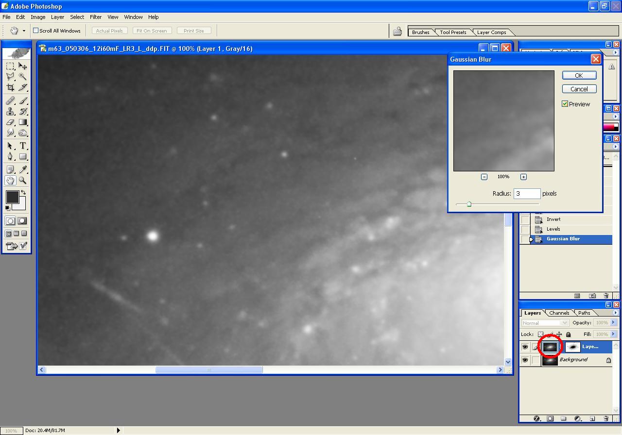
Task: Enable Scroll All Windows checkbox
Action: click(x=36, y=31)
